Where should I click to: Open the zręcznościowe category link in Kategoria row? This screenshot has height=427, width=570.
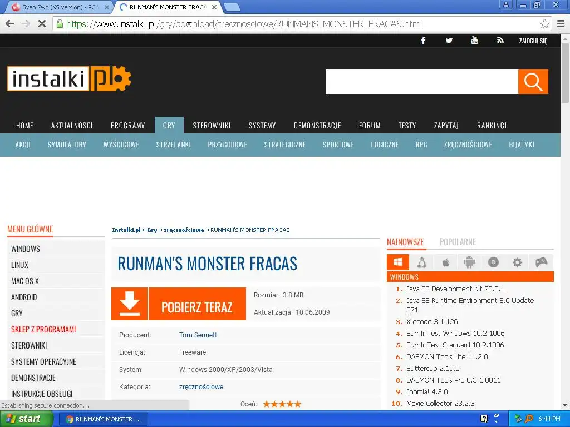pyautogui.click(x=201, y=387)
